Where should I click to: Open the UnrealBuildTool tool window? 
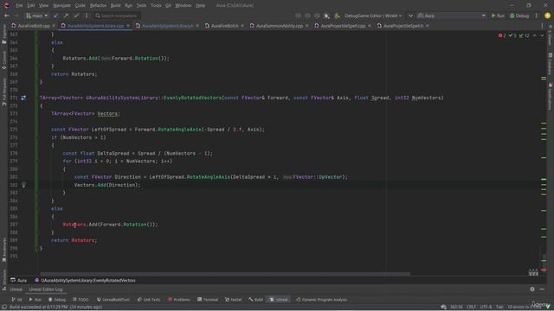[113, 300]
